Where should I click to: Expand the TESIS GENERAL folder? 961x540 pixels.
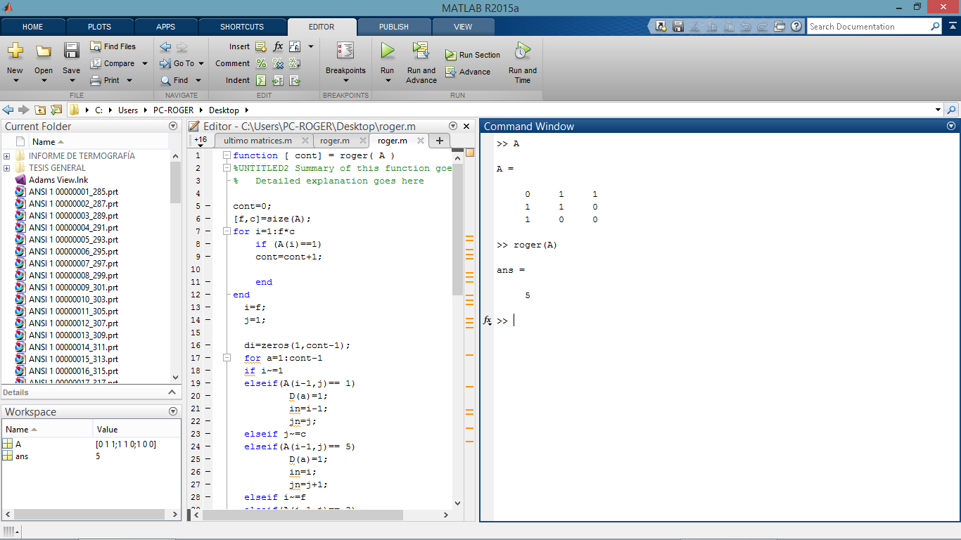coord(6,168)
